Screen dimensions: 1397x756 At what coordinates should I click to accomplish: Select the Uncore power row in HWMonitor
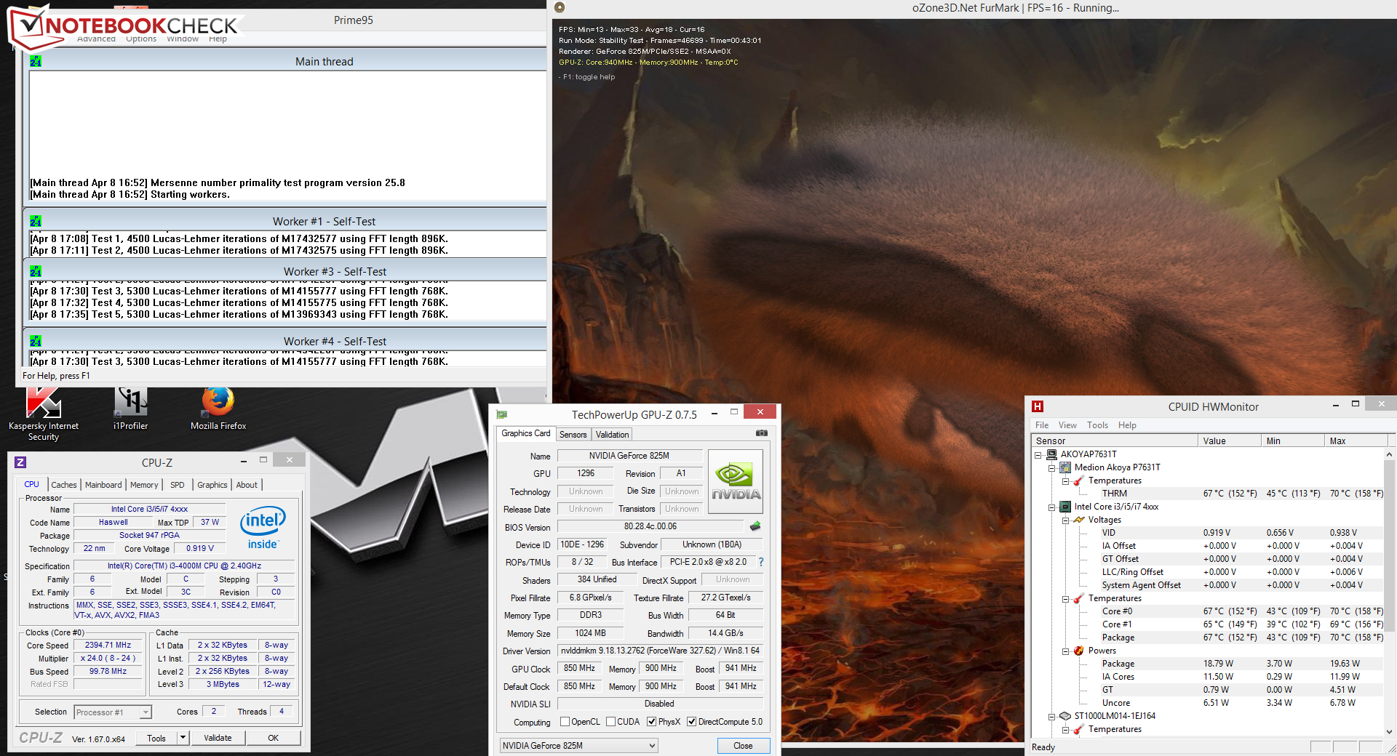pyautogui.click(x=1208, y=703)
